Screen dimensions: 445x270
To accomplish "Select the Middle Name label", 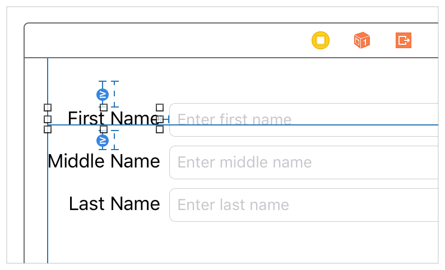I will point(104,161).
